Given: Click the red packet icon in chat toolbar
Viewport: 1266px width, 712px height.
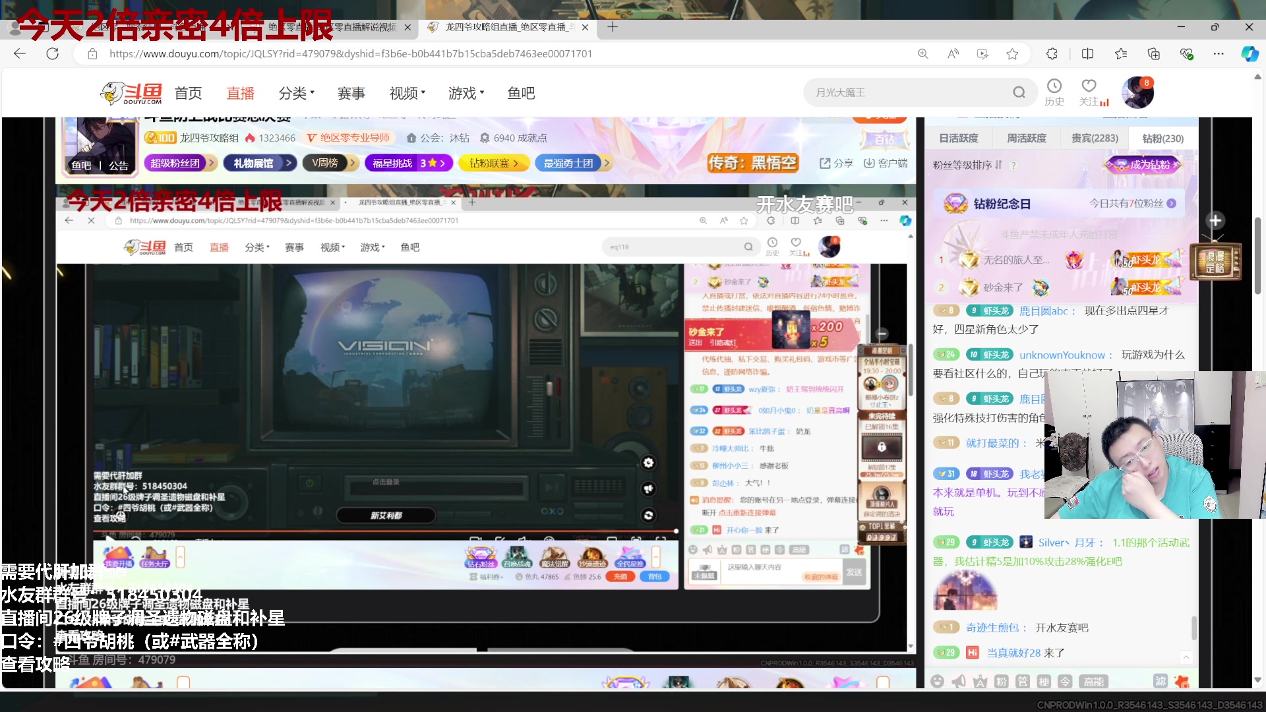Looking at the screenshot, I should (1182, 681).
